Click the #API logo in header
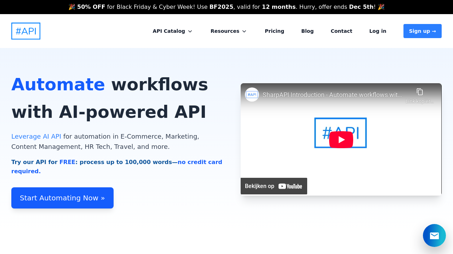Image resolution: width=453 pixels, height=254 pixels. coord(26,31)
